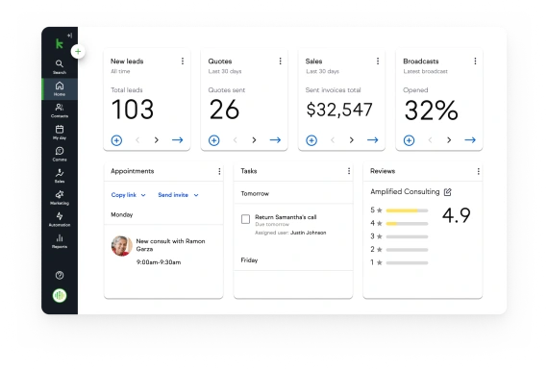Go to next stat in Sales
The width and height of the screenshot is (548, 370).
[x=352, y=140]
